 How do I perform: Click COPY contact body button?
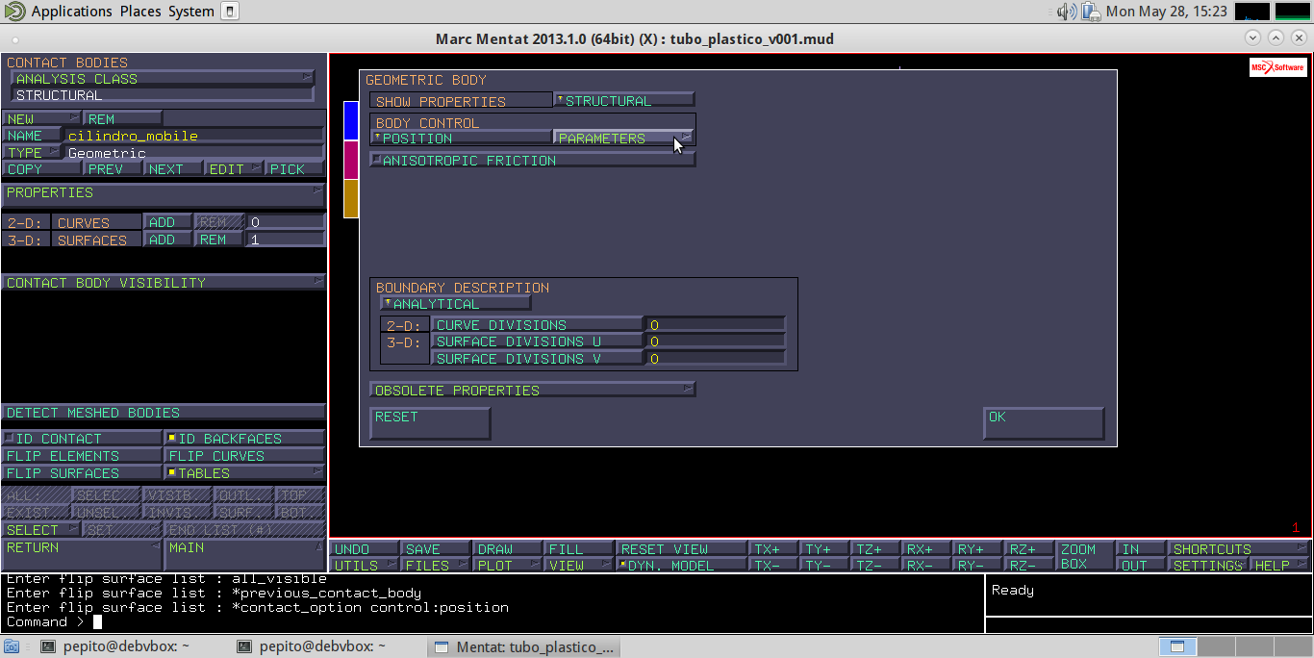41,169
